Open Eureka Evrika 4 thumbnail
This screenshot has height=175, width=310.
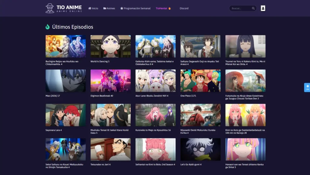click(x=200, y=115)
